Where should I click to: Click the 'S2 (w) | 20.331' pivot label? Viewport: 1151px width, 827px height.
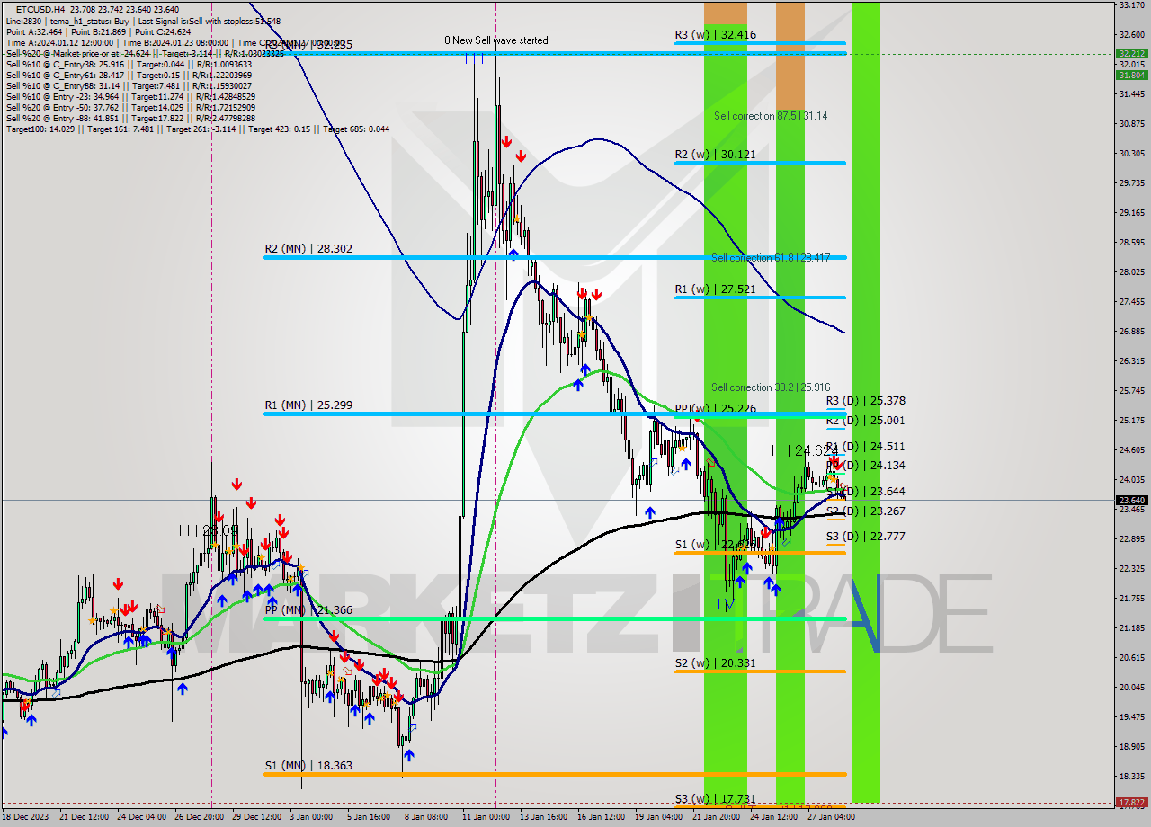click(x=715, y=663)
